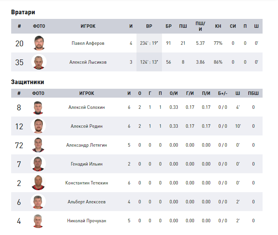This screenshot has height=235, width=278.
Task: View Алексей Редин's photo thumbnail
Action: click(38, 126)
